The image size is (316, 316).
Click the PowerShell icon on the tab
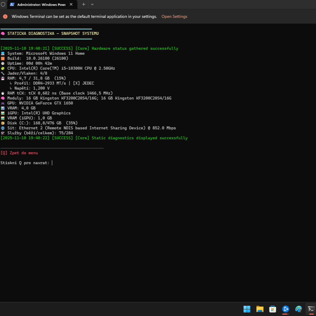(12, 4)
